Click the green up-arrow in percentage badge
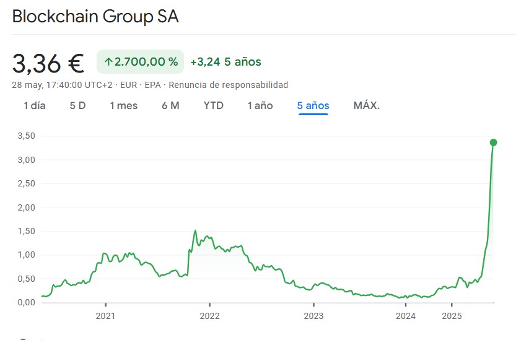This screenshot has height=340, width=516. pyautogui.click(x=108, y=62)
